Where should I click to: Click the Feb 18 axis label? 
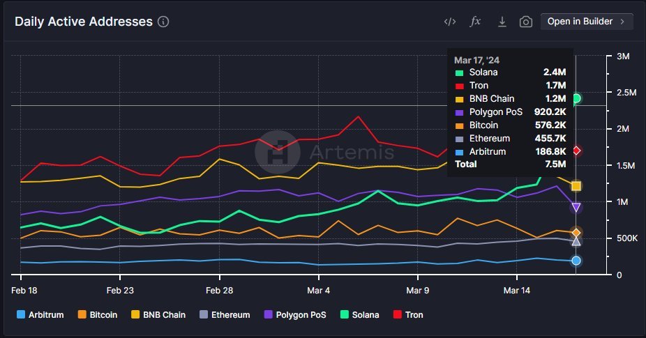coord(24,290)
